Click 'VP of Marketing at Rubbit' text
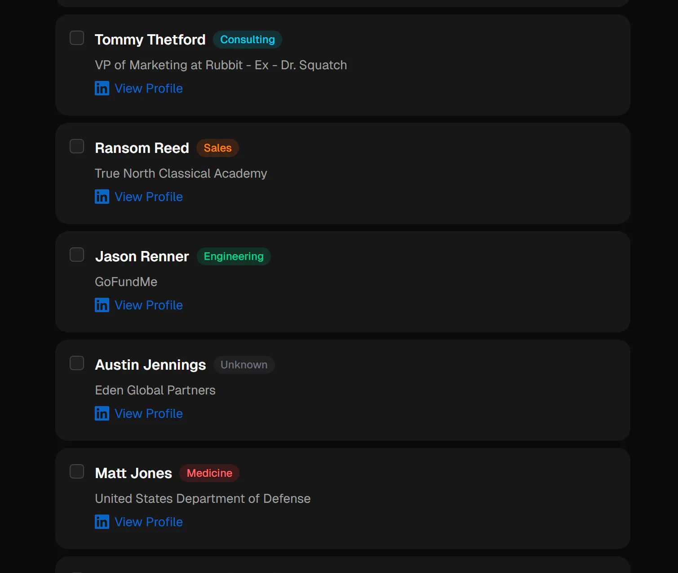 (169, 65)
